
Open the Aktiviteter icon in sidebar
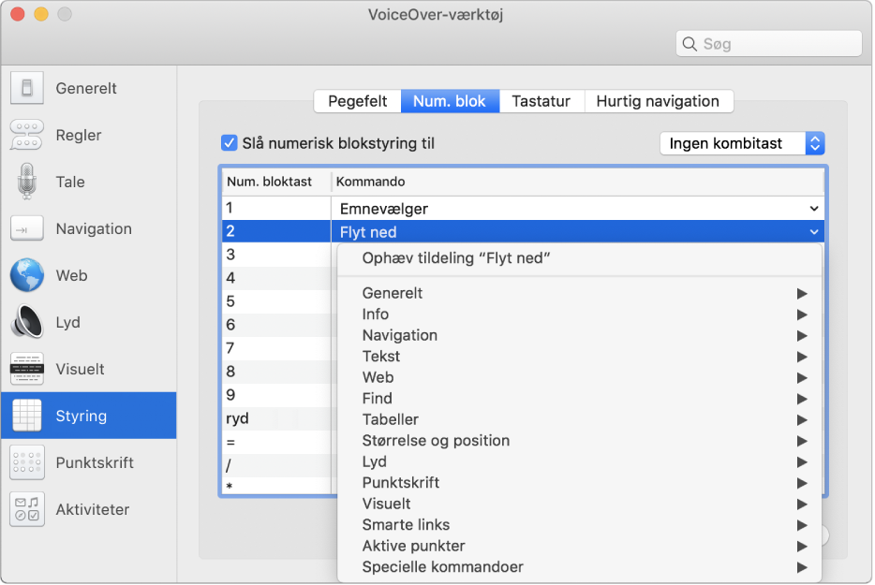(27, 510)
